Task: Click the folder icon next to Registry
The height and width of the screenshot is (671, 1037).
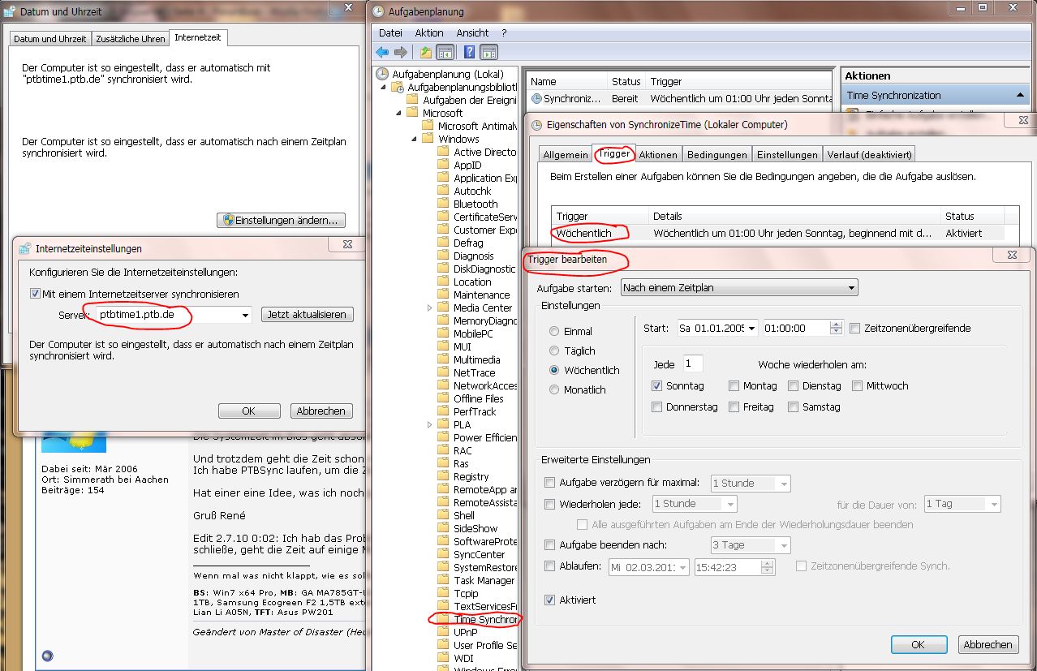Action: pyautogui.click(x=443, y=476)
